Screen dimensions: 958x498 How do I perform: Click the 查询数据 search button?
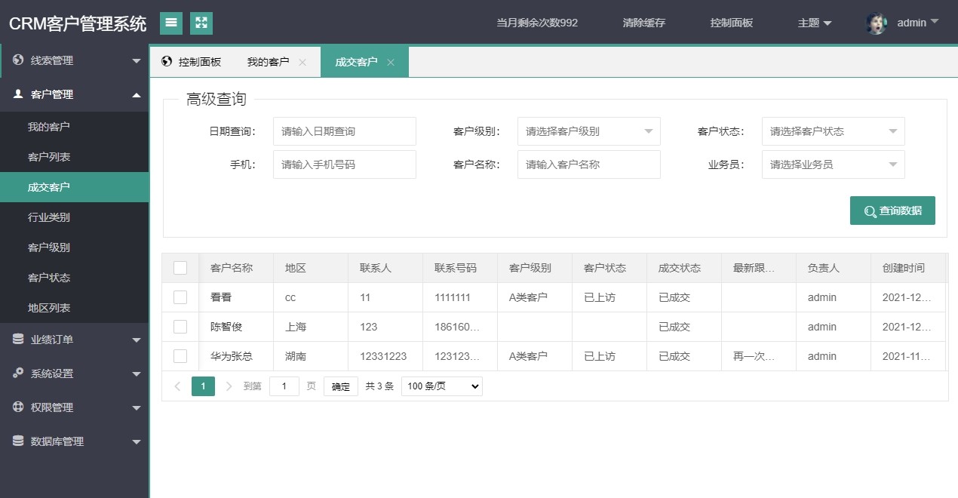pyautogui.click(x=892, y=211)
